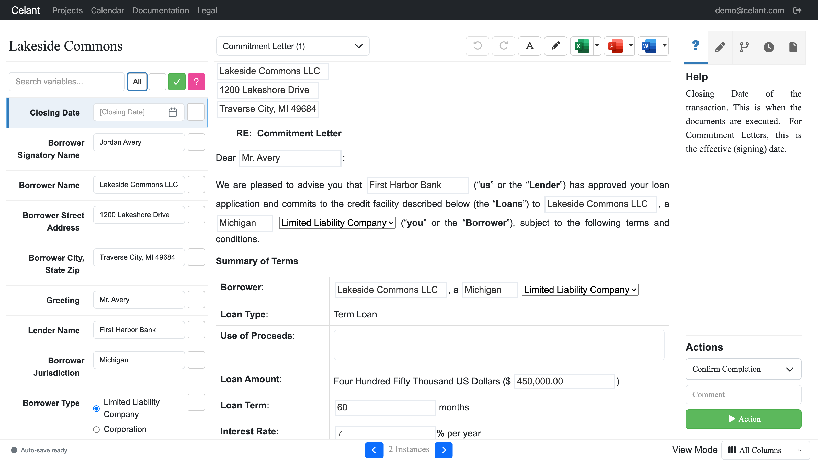Image resolution: width=818 pixels, height=460 pixels.
Task: Open Documentation menu
Action: click(x=161, y=10)
